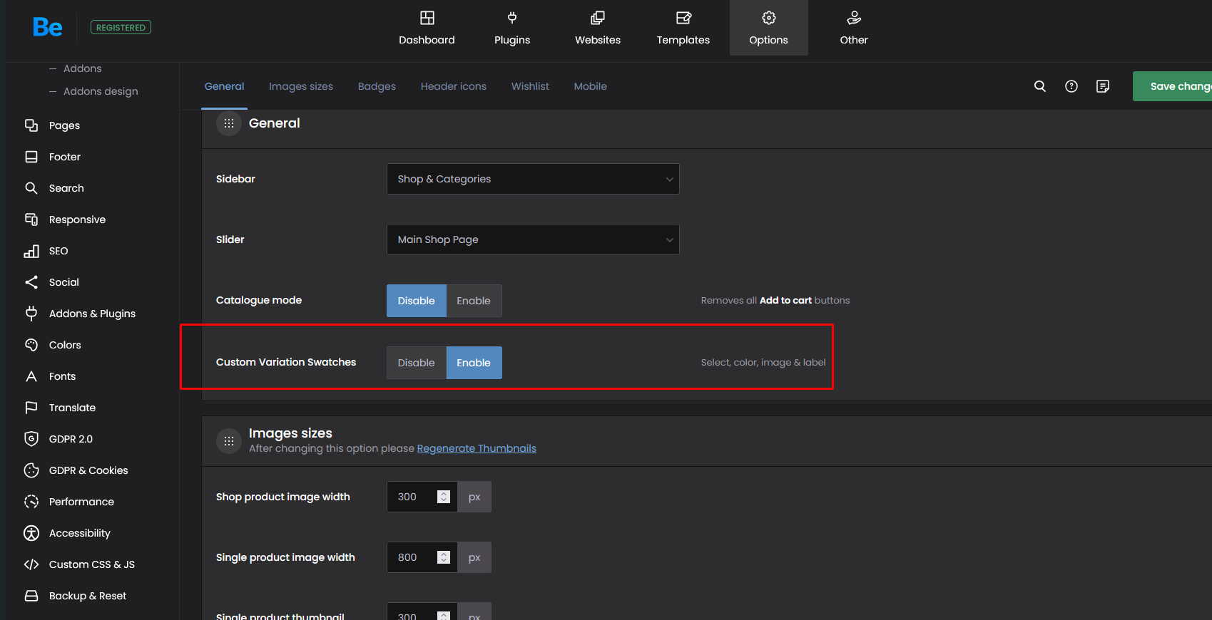Open the Performance sidebar item
The height and width of the screenshot is (620, 1212).
click(x=81, y=502)
